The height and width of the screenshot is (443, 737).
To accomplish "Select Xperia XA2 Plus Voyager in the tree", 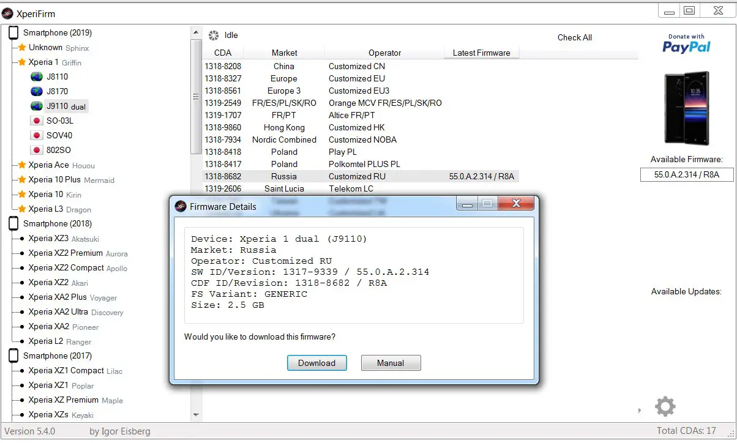I will 73,297.
